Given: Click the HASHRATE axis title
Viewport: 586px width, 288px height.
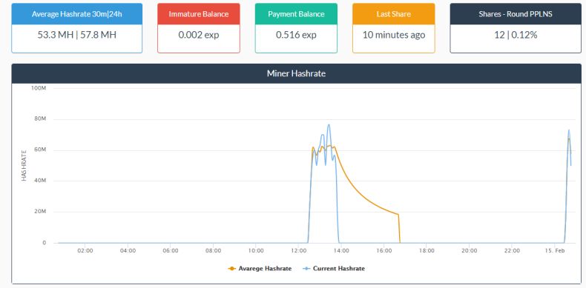Looking at the screenshot, I should pos(24,165).
